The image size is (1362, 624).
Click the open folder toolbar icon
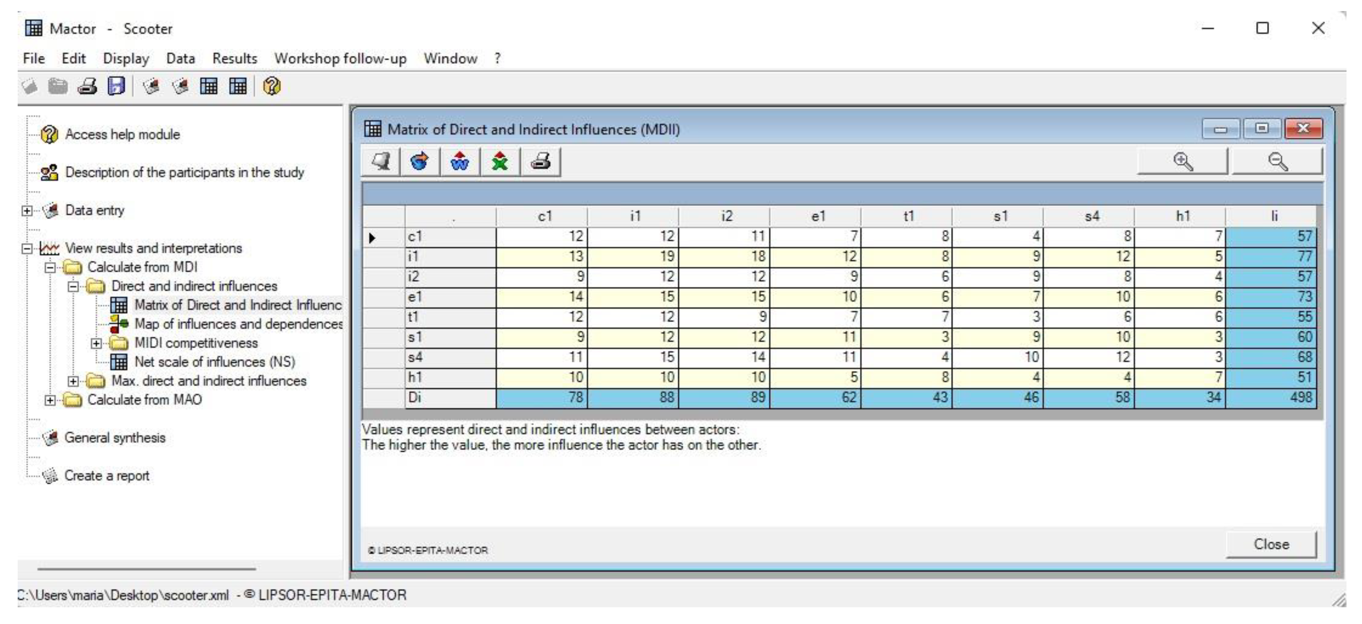coord(58,86)
